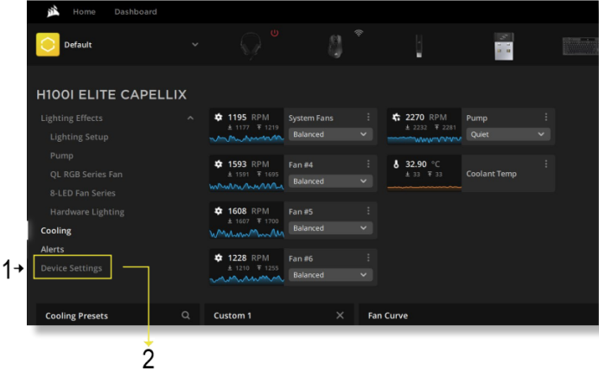Image resolution: width=599 pixels, height=371 pixels.
Task: Open System Fans Balanced preset dropdown
Action: [x=330, y=135]
